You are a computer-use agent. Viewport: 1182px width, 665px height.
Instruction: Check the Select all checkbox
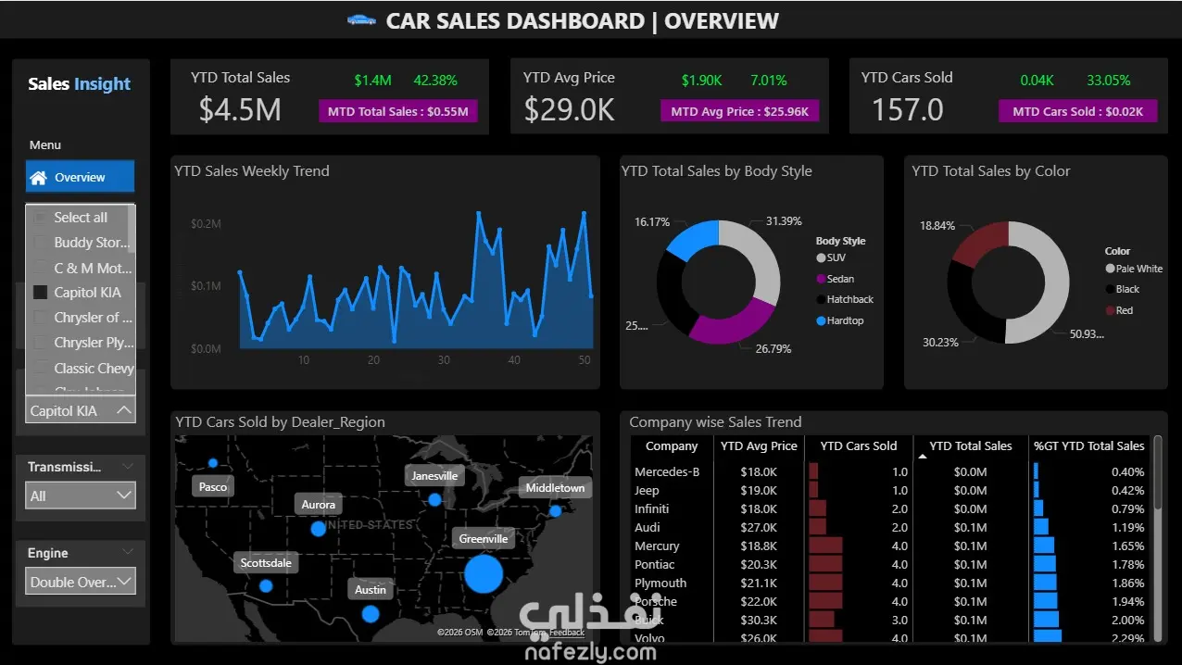pyautogui.click(x=40, y=218)
